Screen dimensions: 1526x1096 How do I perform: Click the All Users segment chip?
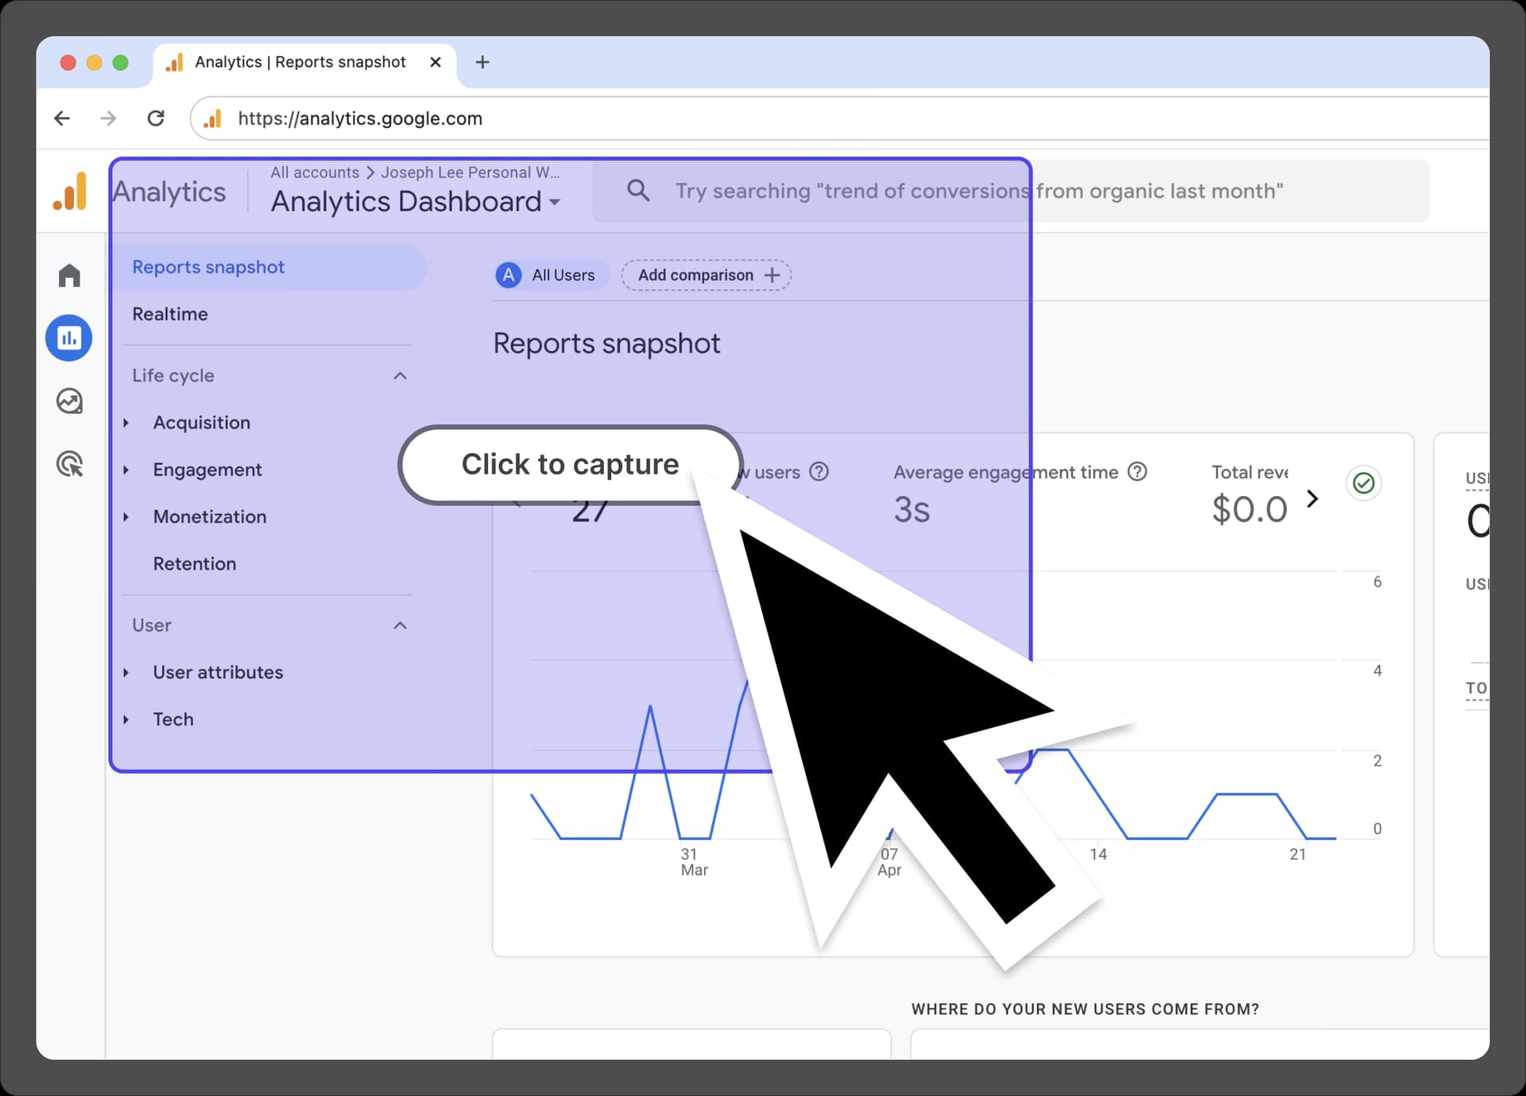click(551, 275)
